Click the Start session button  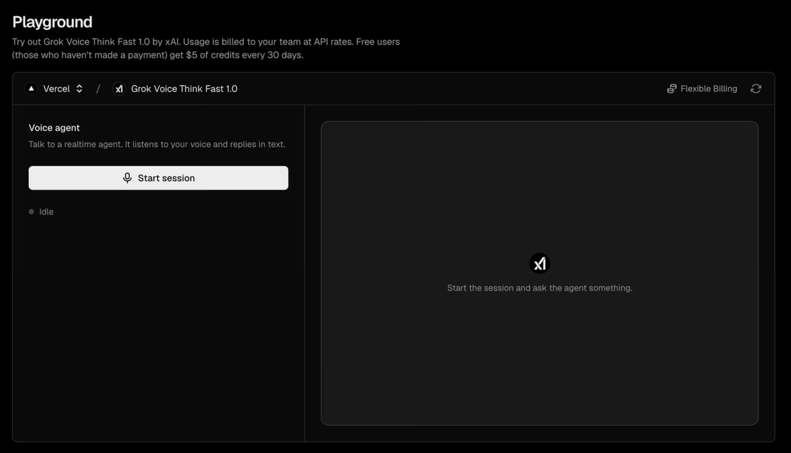coord(158,178)
